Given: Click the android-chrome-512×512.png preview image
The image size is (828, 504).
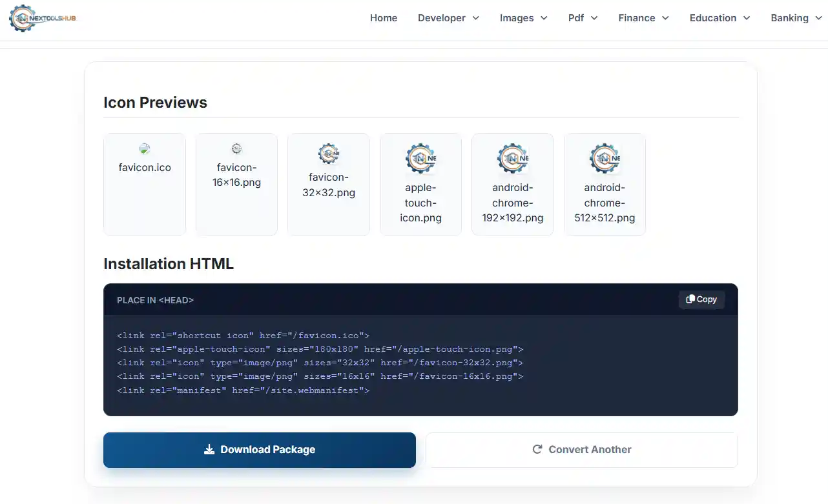Looking at the screenshot, I should pos(605,159).
